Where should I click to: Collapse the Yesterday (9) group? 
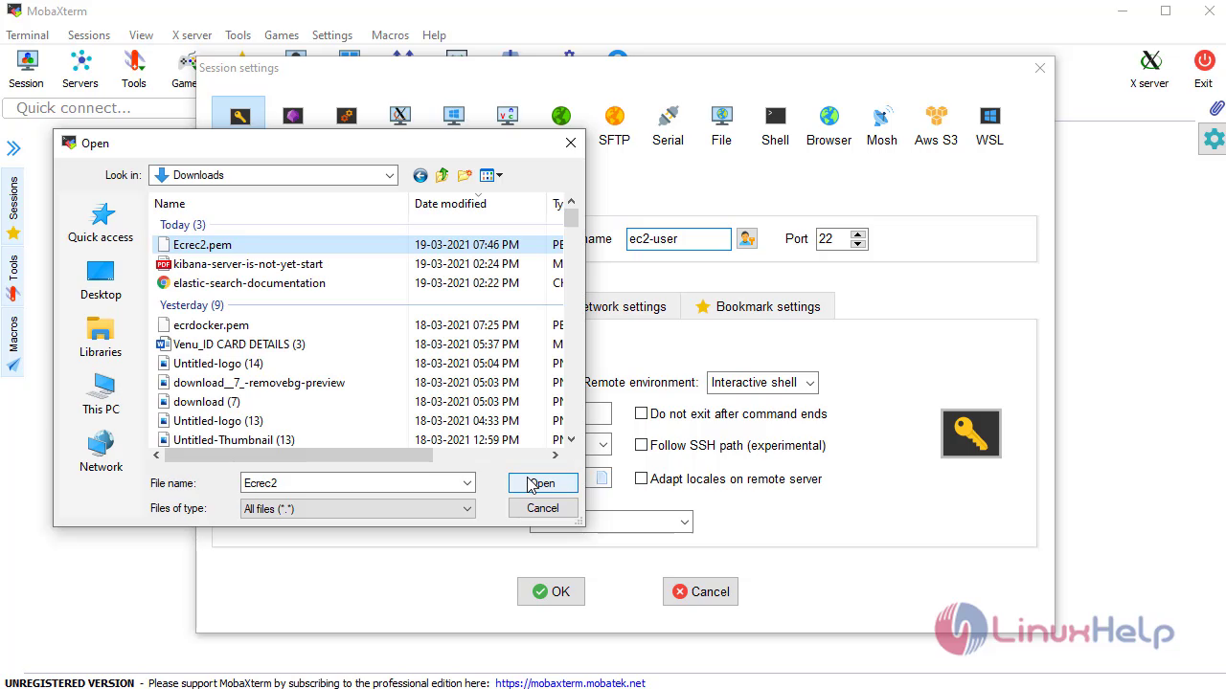pyautogui.click(x=192, y=305)
